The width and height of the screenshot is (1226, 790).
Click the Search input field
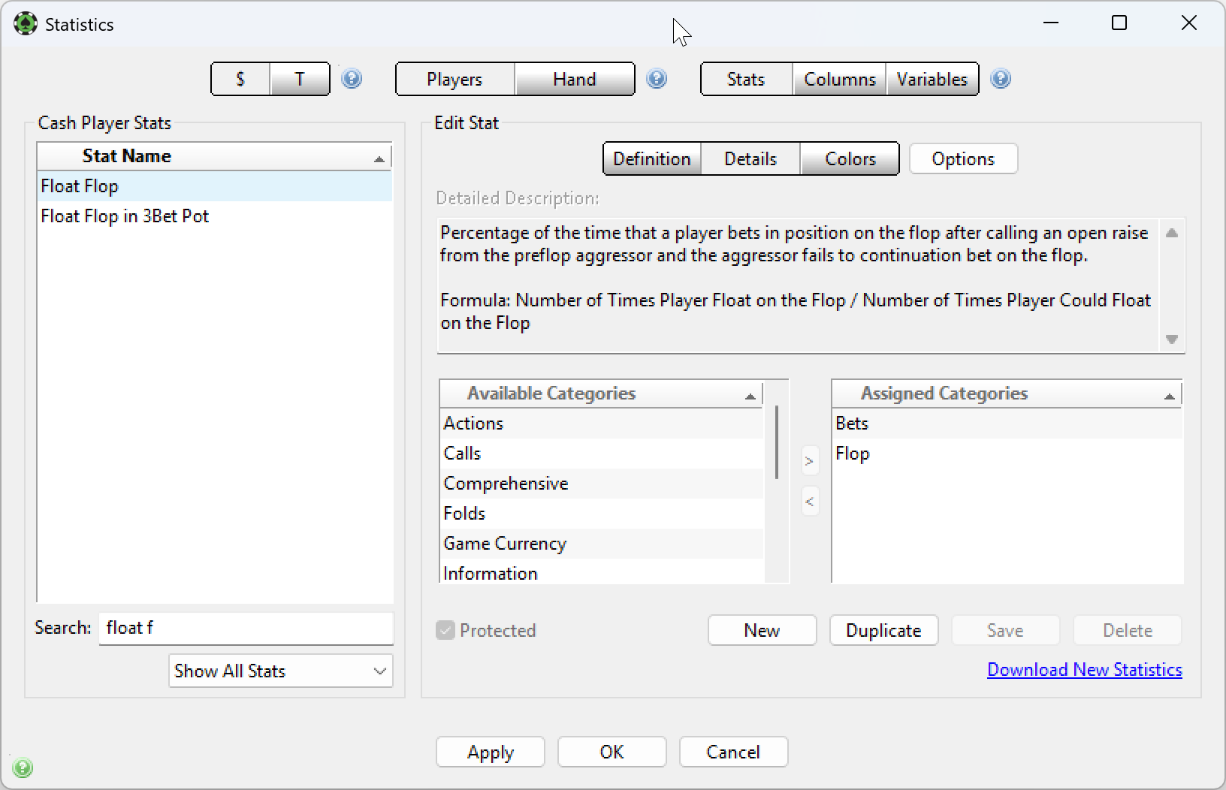tap(246, 628)
